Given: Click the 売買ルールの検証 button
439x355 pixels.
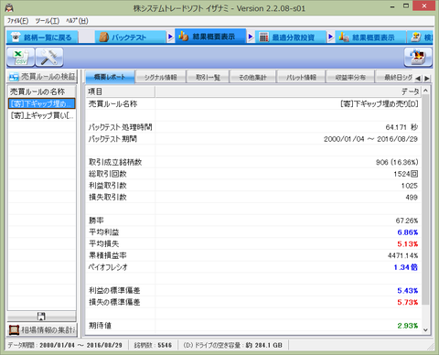Looking at the screenshot, I should click(42, 77).
